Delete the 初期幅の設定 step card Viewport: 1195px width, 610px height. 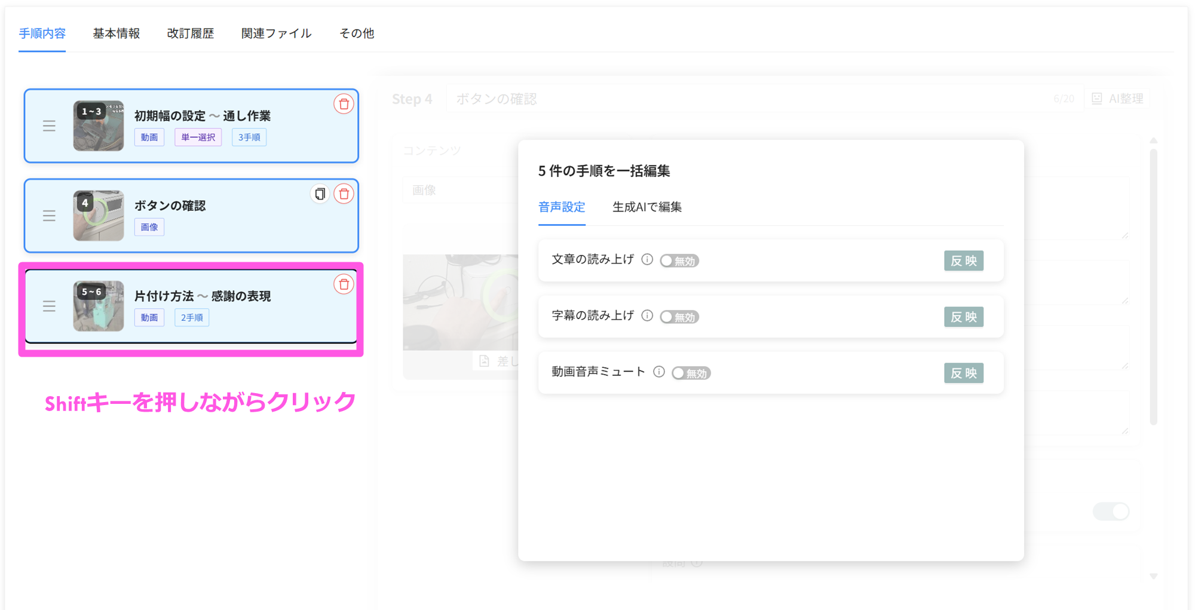(x=344, y=104)
